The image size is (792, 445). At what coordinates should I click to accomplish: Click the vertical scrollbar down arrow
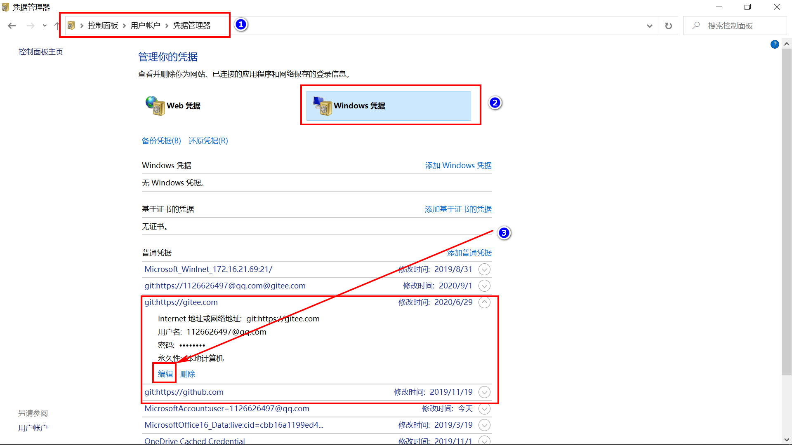pyautogui.click(x=787, y=440)
